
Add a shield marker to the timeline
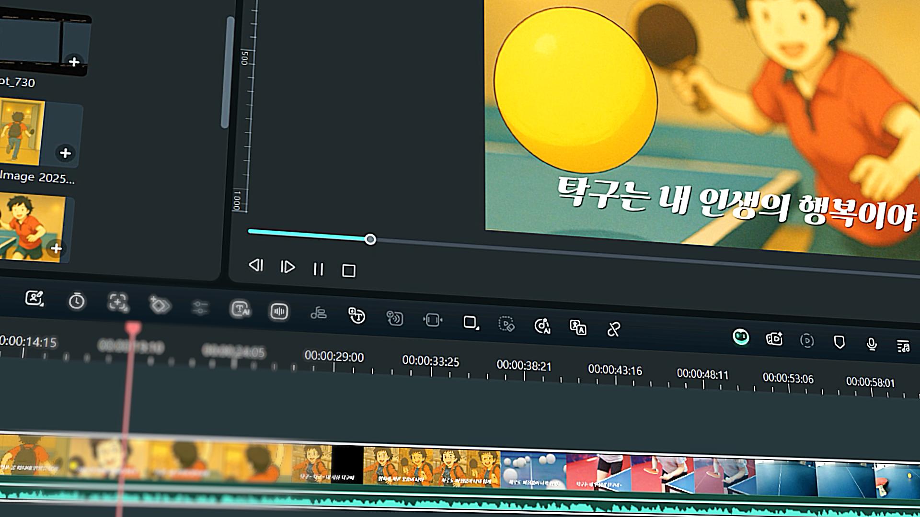click(x=839, y=342)
